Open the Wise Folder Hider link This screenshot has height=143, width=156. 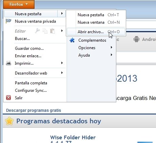tap(73, 138)
